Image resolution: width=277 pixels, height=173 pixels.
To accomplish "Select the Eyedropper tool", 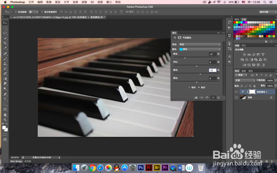I will pyautogui.click(x=5, y=48).
